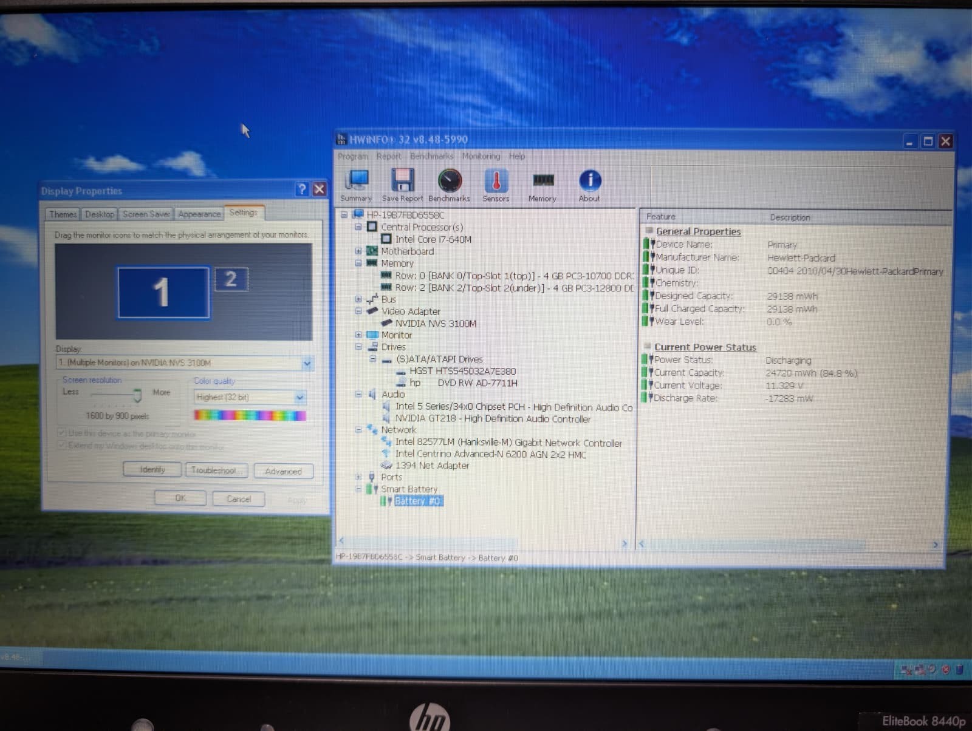Select the 1394 Net Adapter entry
The height and width of the screenshot is (731, 972).
(x=432, y=466)
